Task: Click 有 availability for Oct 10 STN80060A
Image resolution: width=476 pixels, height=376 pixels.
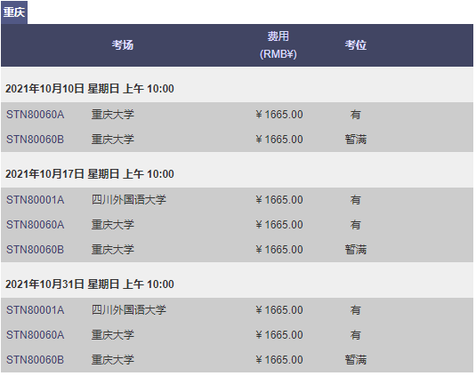Action: [x=356, y=115]
